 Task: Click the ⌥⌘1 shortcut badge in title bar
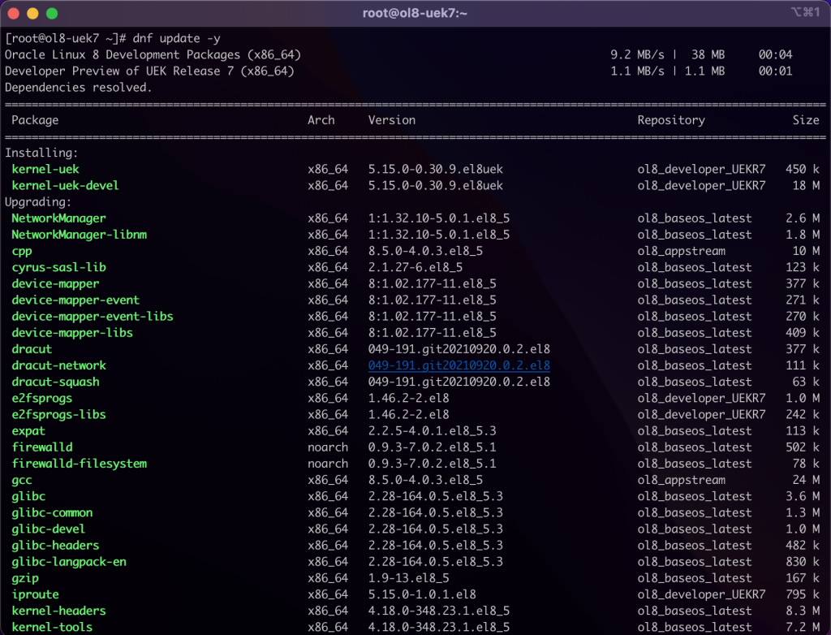[x=803, y=13]
